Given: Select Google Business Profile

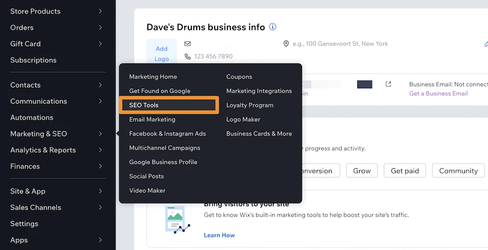Looking at the screenshot, I should tap(163, 162).
